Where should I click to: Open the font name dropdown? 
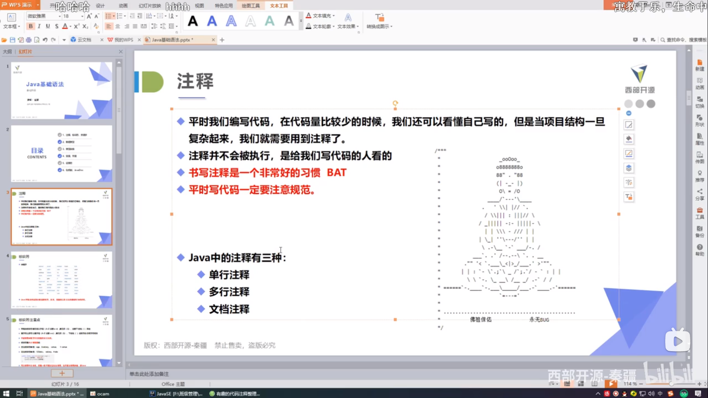(x=60, y=16)
